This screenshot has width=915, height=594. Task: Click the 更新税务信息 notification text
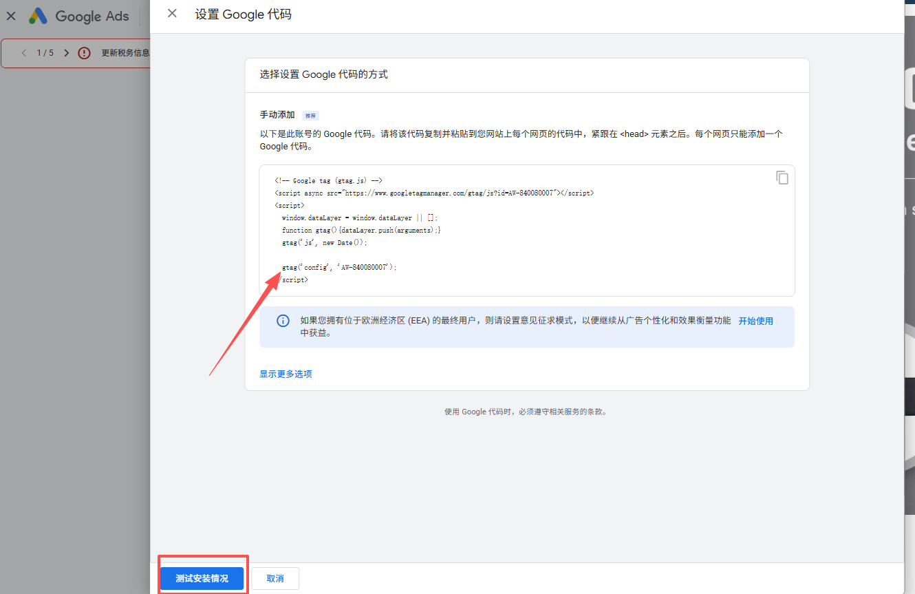coord(125,53)
